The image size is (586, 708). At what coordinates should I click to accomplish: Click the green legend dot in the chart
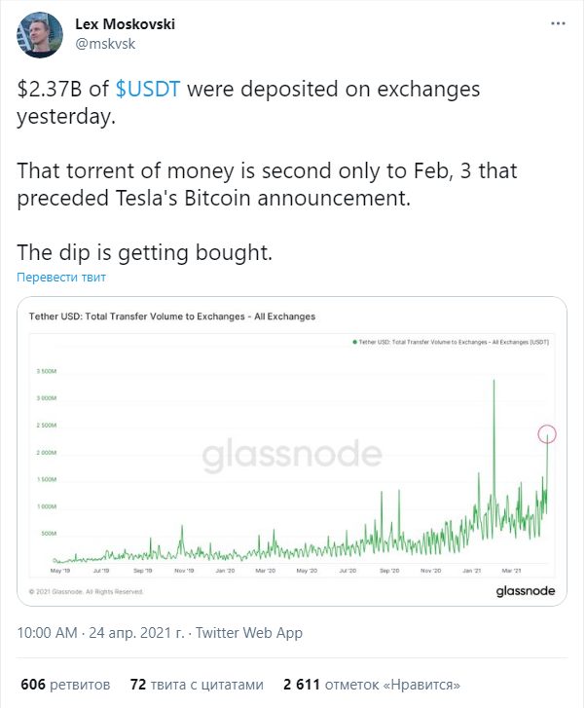coord(355,342)
